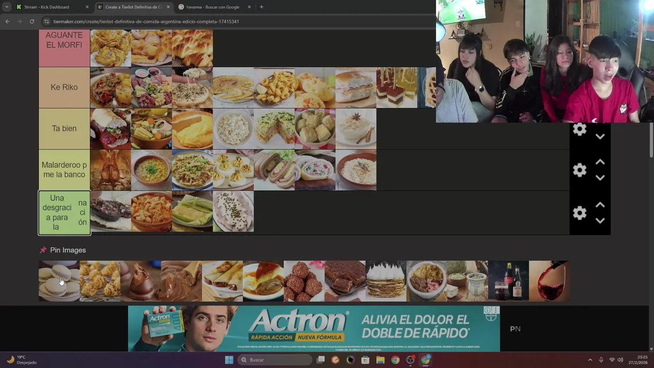Open settings gear for Ta bien tier row
The image size is (654, 368).
(579, 129)
